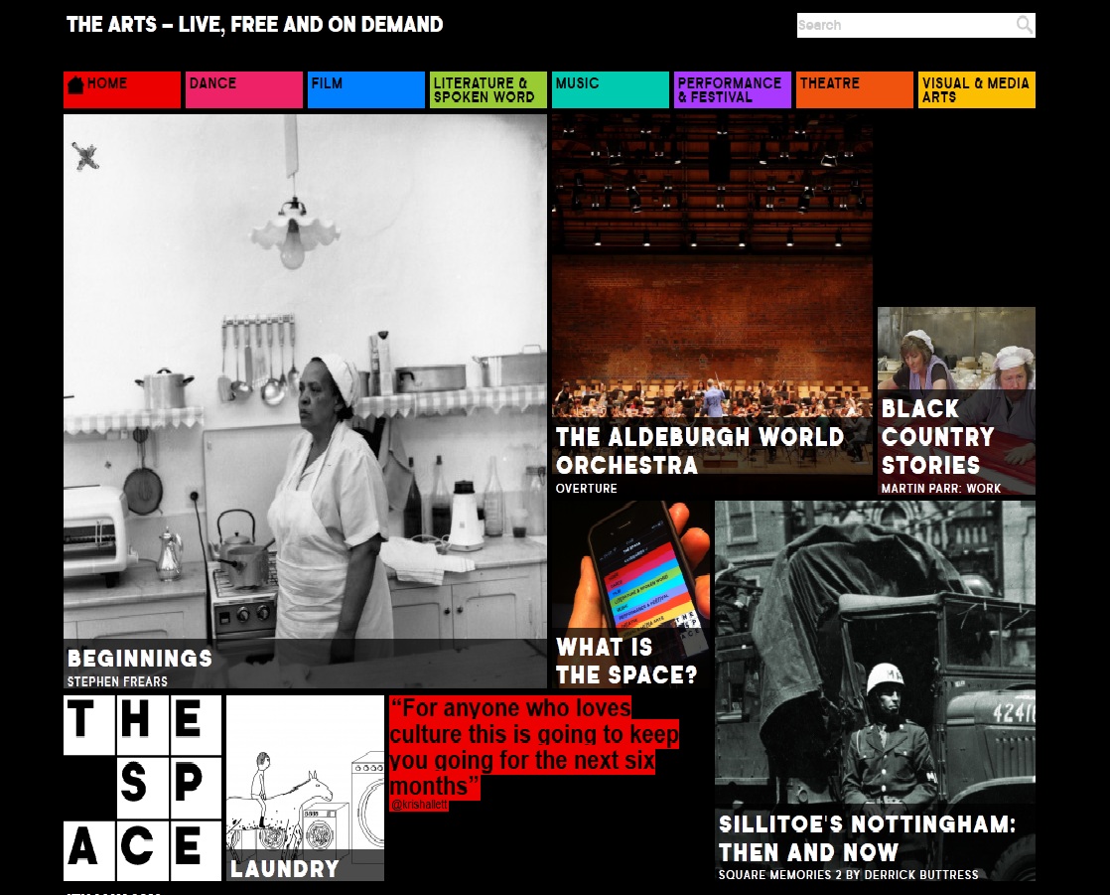Click The Arts – Live, Free and On Demand heading
The image size is (1110, 895).
coord(255,25)
